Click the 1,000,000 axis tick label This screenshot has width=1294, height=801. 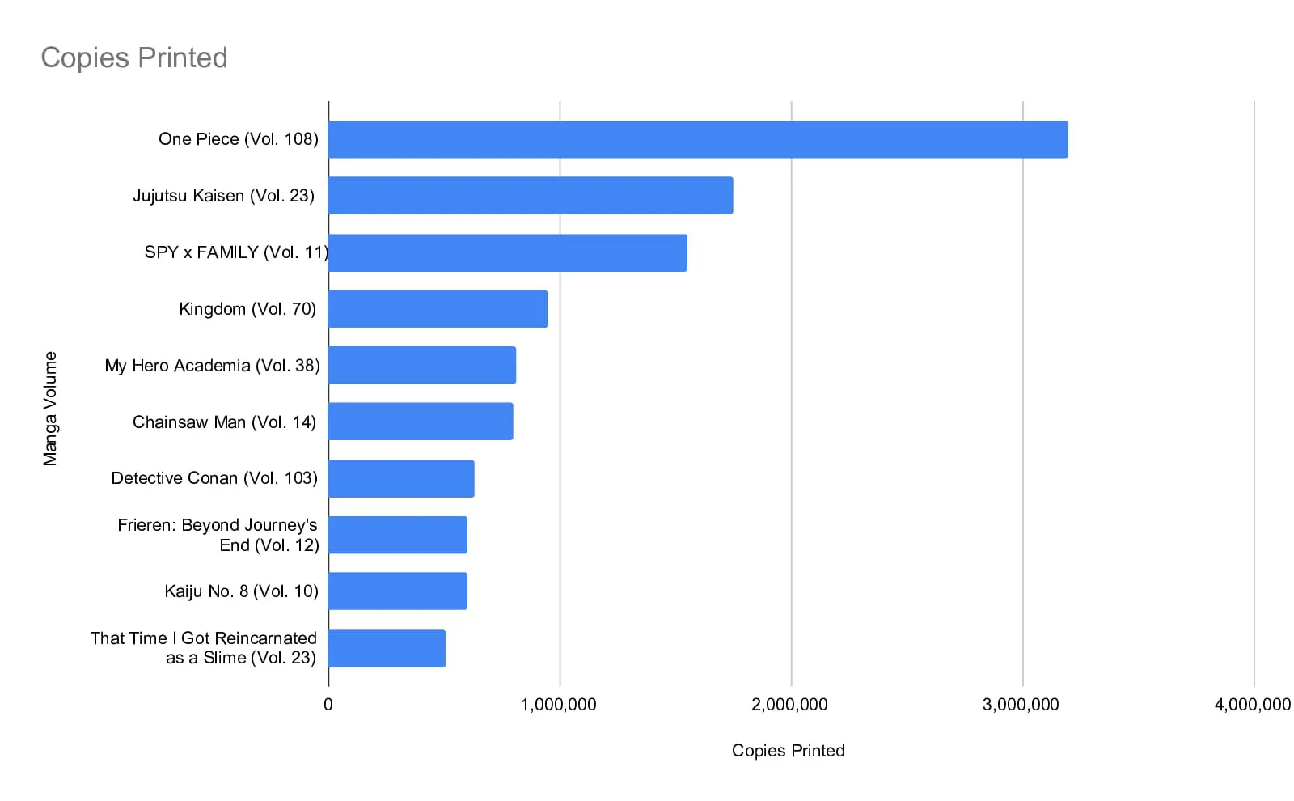[x=559, y=705]
